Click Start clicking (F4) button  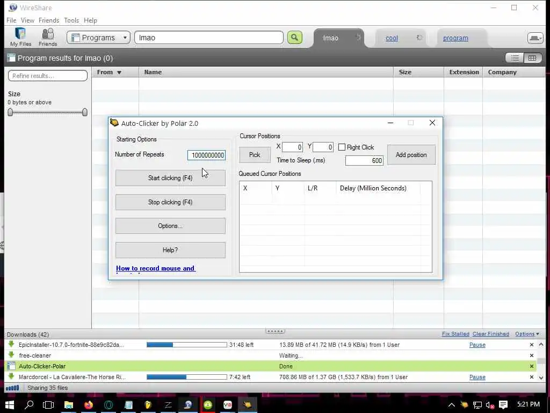point(170,178)
